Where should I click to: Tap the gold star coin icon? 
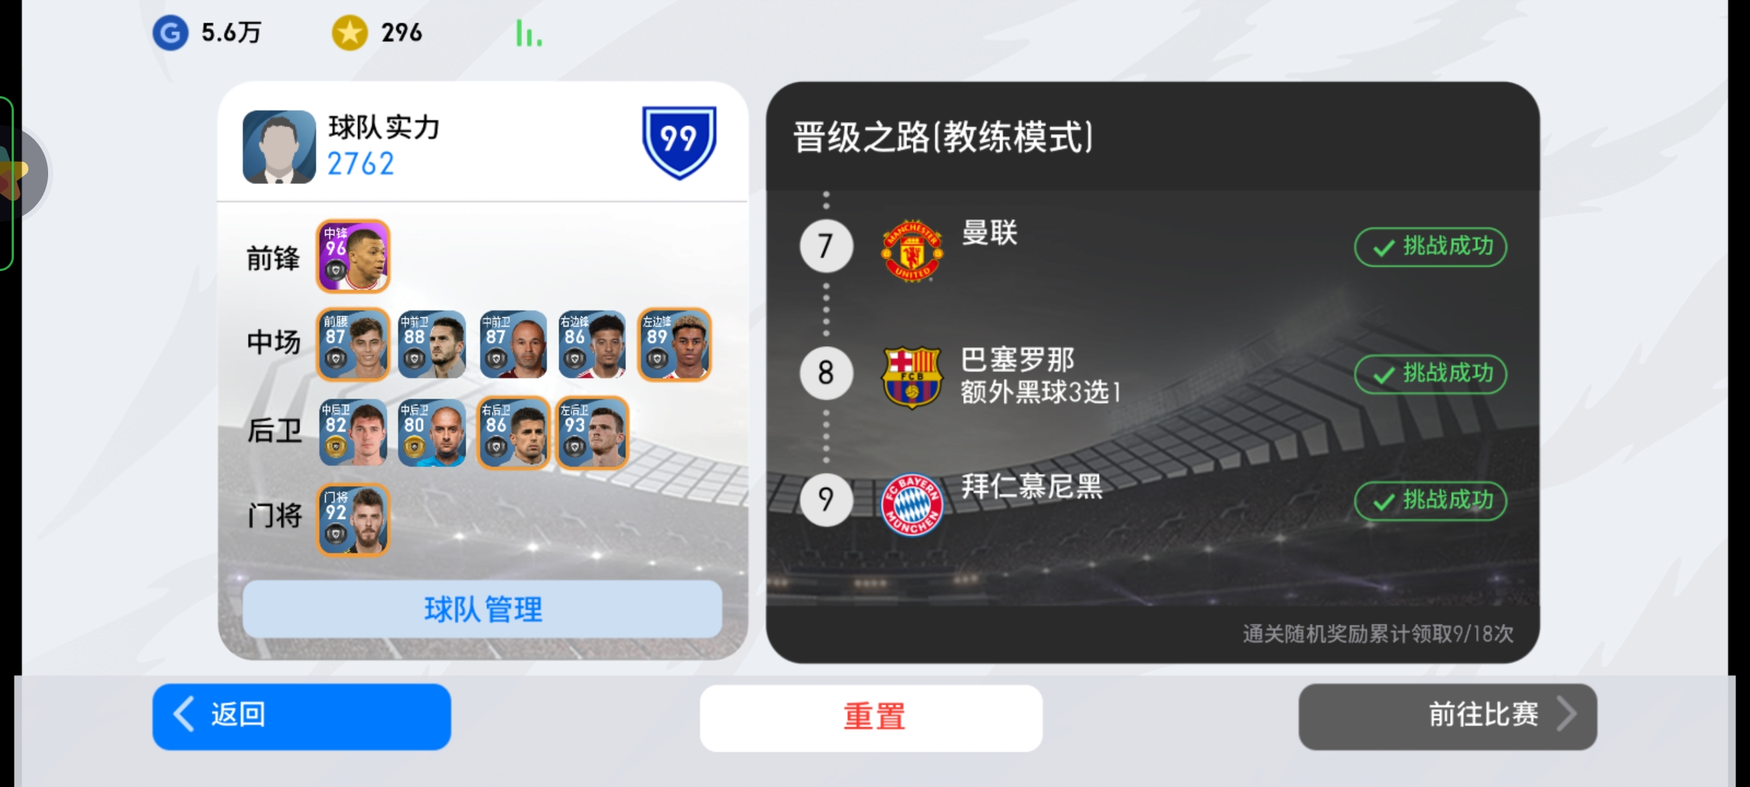350,34
